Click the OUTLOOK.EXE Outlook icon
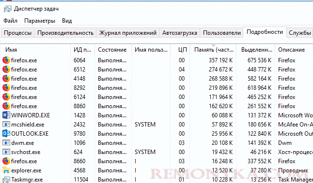This screenshot has width=313, height=183. coord(6,133)
